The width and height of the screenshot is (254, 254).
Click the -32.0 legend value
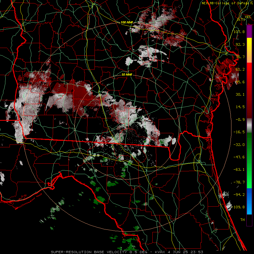tap(239, 145)
